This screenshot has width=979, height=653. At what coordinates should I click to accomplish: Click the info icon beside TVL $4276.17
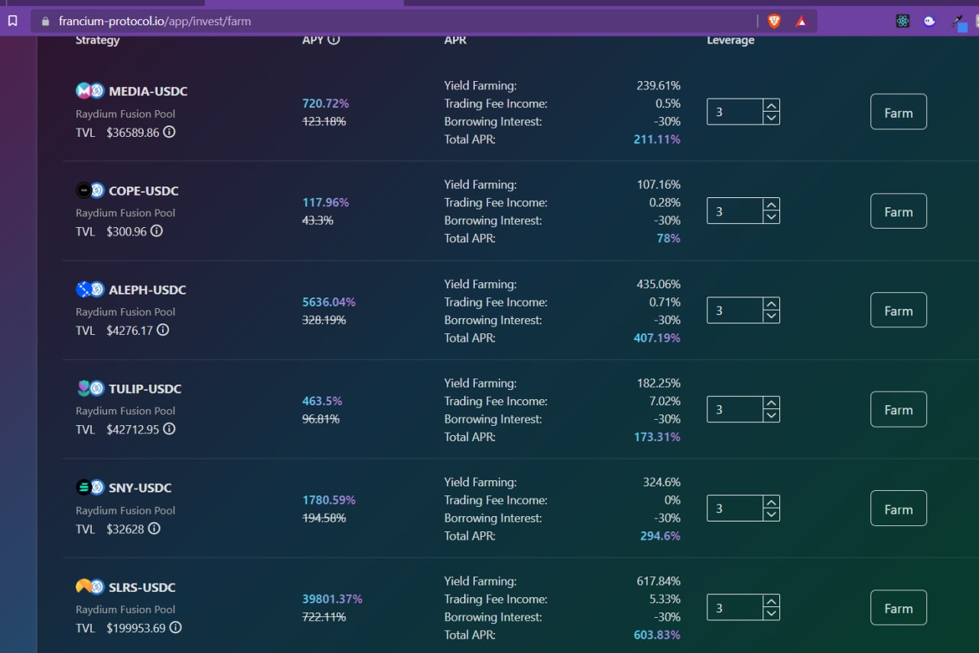tap(163, 330)
